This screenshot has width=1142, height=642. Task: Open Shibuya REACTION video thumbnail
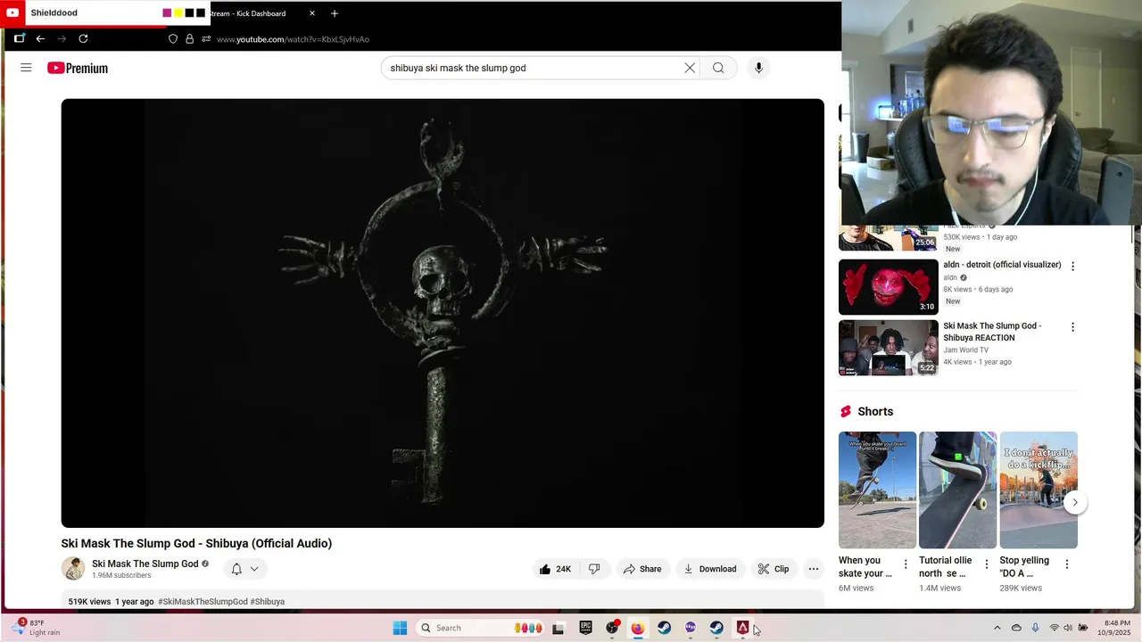click(x=889, y=348)
